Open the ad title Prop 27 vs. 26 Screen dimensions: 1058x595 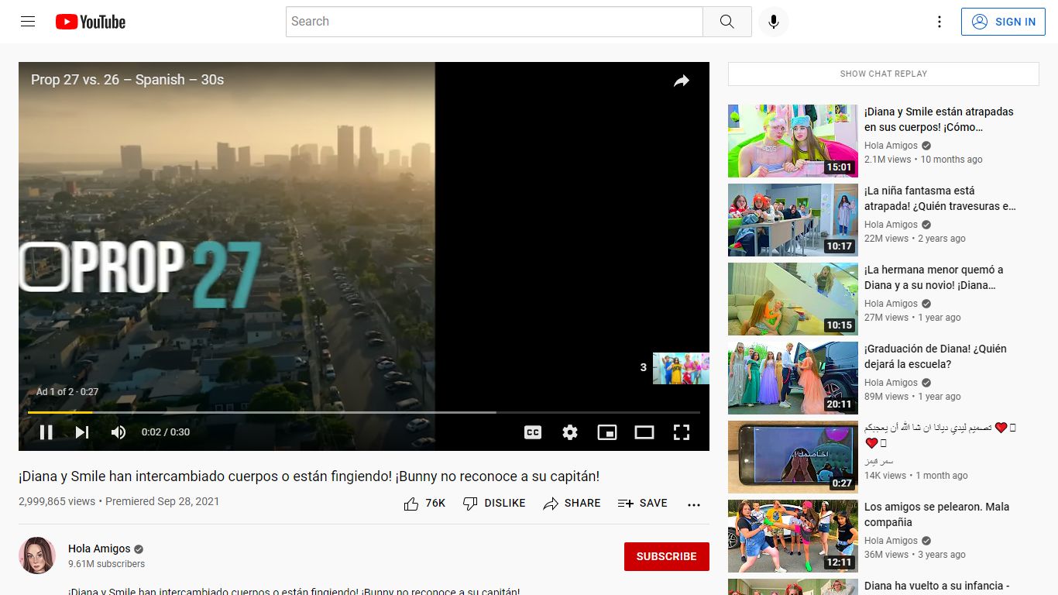(128, 80)
